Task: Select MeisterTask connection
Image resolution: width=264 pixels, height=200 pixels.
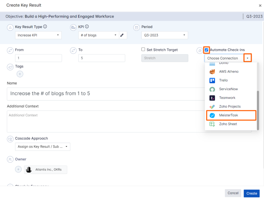Action: pos(231,115)
